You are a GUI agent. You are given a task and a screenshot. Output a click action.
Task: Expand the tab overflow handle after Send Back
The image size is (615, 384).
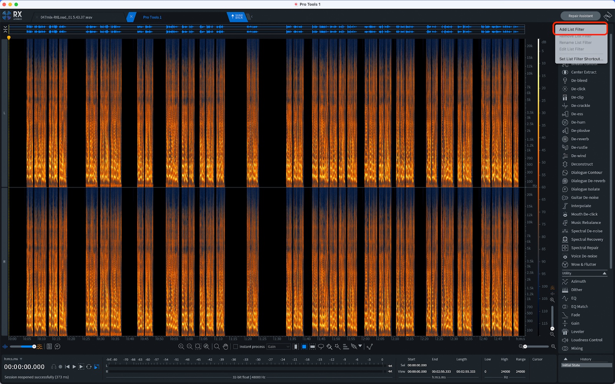pyautogui.click(x=249, y=17)
